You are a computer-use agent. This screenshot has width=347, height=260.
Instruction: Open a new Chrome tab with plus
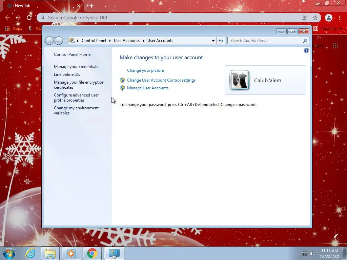91,6
